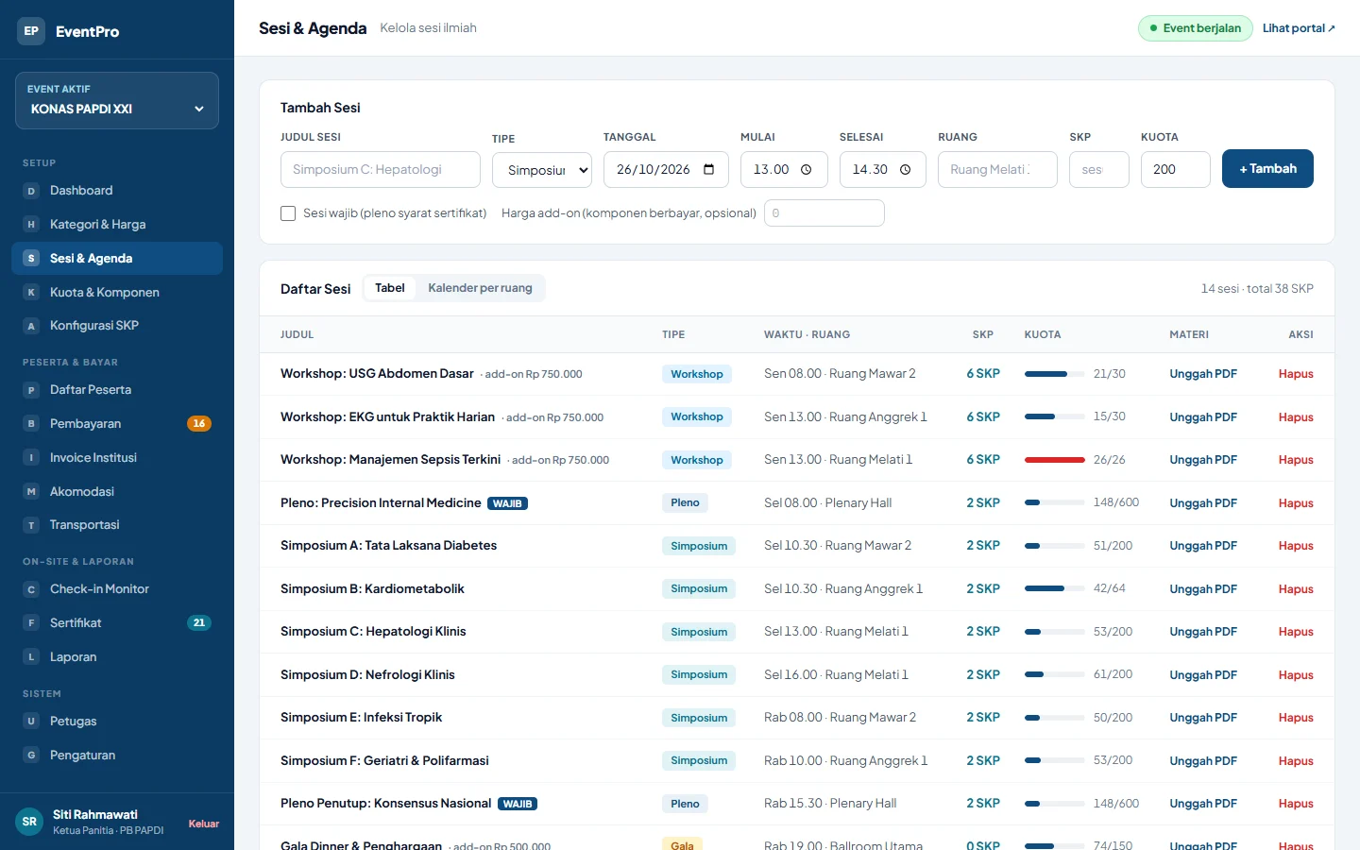Open Check-in Monitor via its C icon
Viewport: 1360px width, 850px height.
click(31, 589)
